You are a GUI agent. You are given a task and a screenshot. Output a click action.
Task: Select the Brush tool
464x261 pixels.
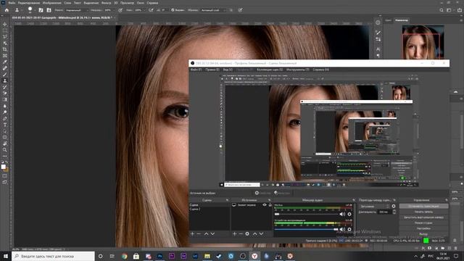pyautogui.click(x=5, y=74)
